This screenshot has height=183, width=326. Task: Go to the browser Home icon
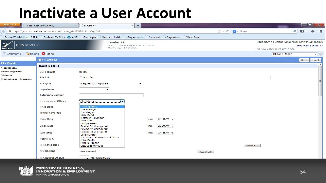tap(321, 31)
